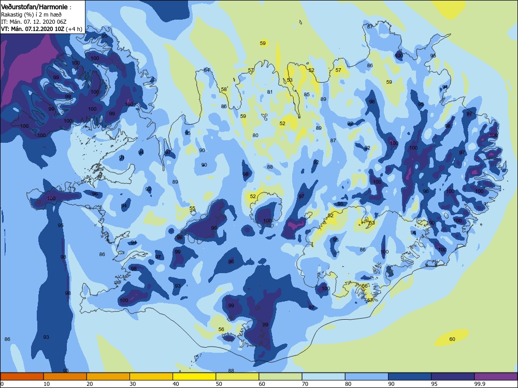Click the 'Veðurstofan/Harmonie' title text

coord(34,7)
